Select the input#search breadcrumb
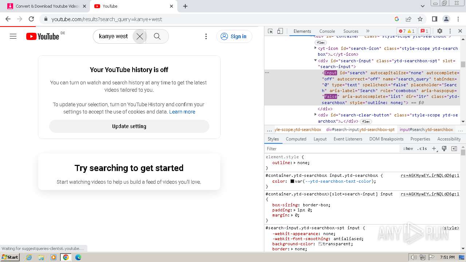This screenshot has width=466, height=262. click(x=426, y=130)
